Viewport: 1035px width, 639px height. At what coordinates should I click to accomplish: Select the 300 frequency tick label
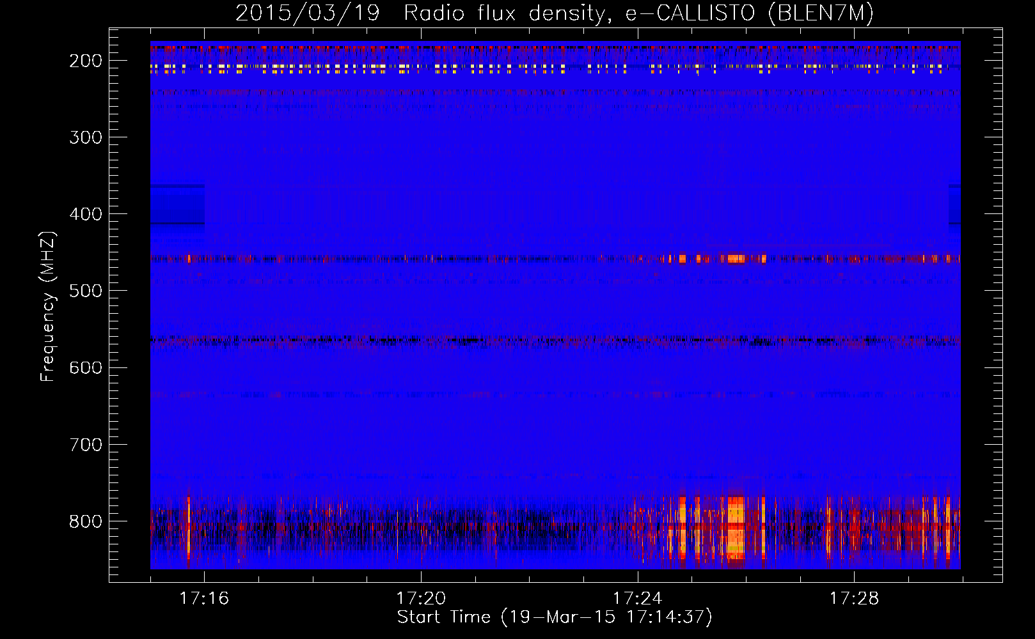coord(86,137)
